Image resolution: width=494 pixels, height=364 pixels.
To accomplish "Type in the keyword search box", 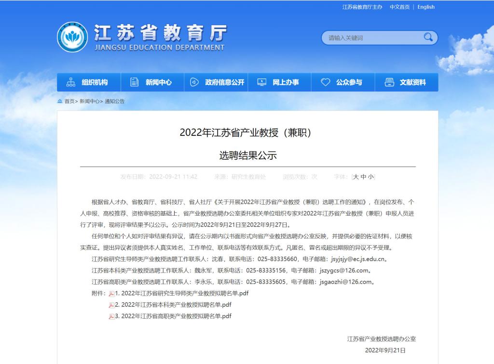I will click(371, 38).
